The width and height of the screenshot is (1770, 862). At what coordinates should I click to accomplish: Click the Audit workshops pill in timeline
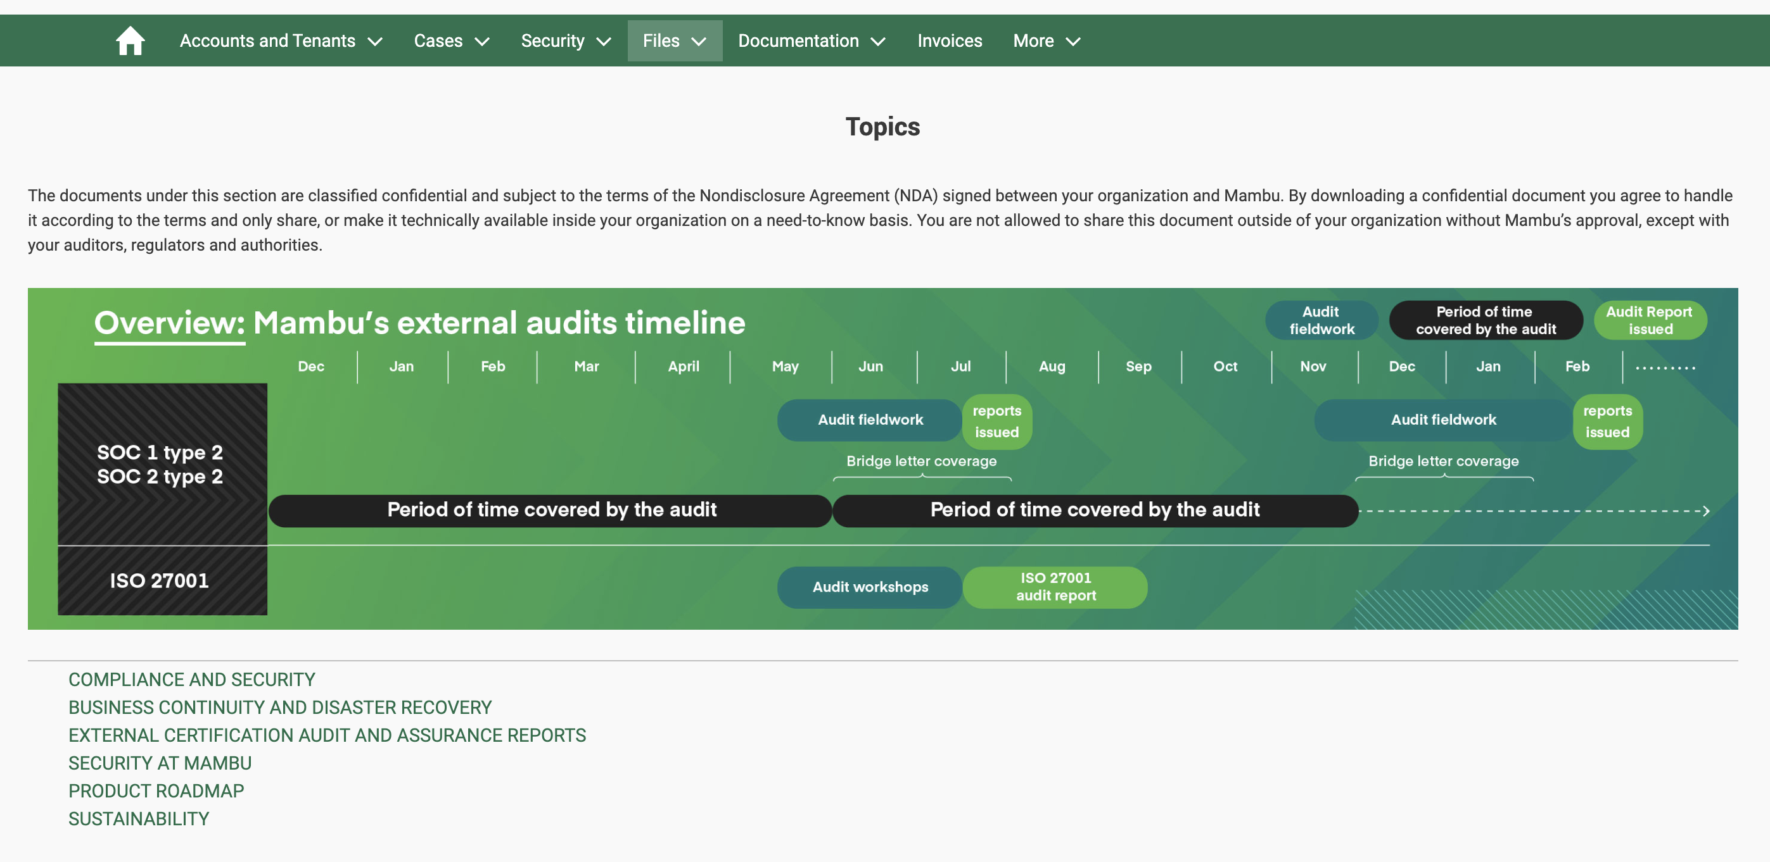click(869, 587)
